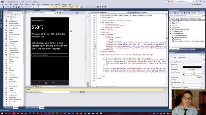Click the No Brush BorderBrush button
The width and height of the screenshot is (206, 115).
(192, 70)
